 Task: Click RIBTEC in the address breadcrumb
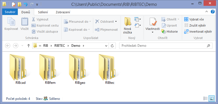click(x=60, y=46)
